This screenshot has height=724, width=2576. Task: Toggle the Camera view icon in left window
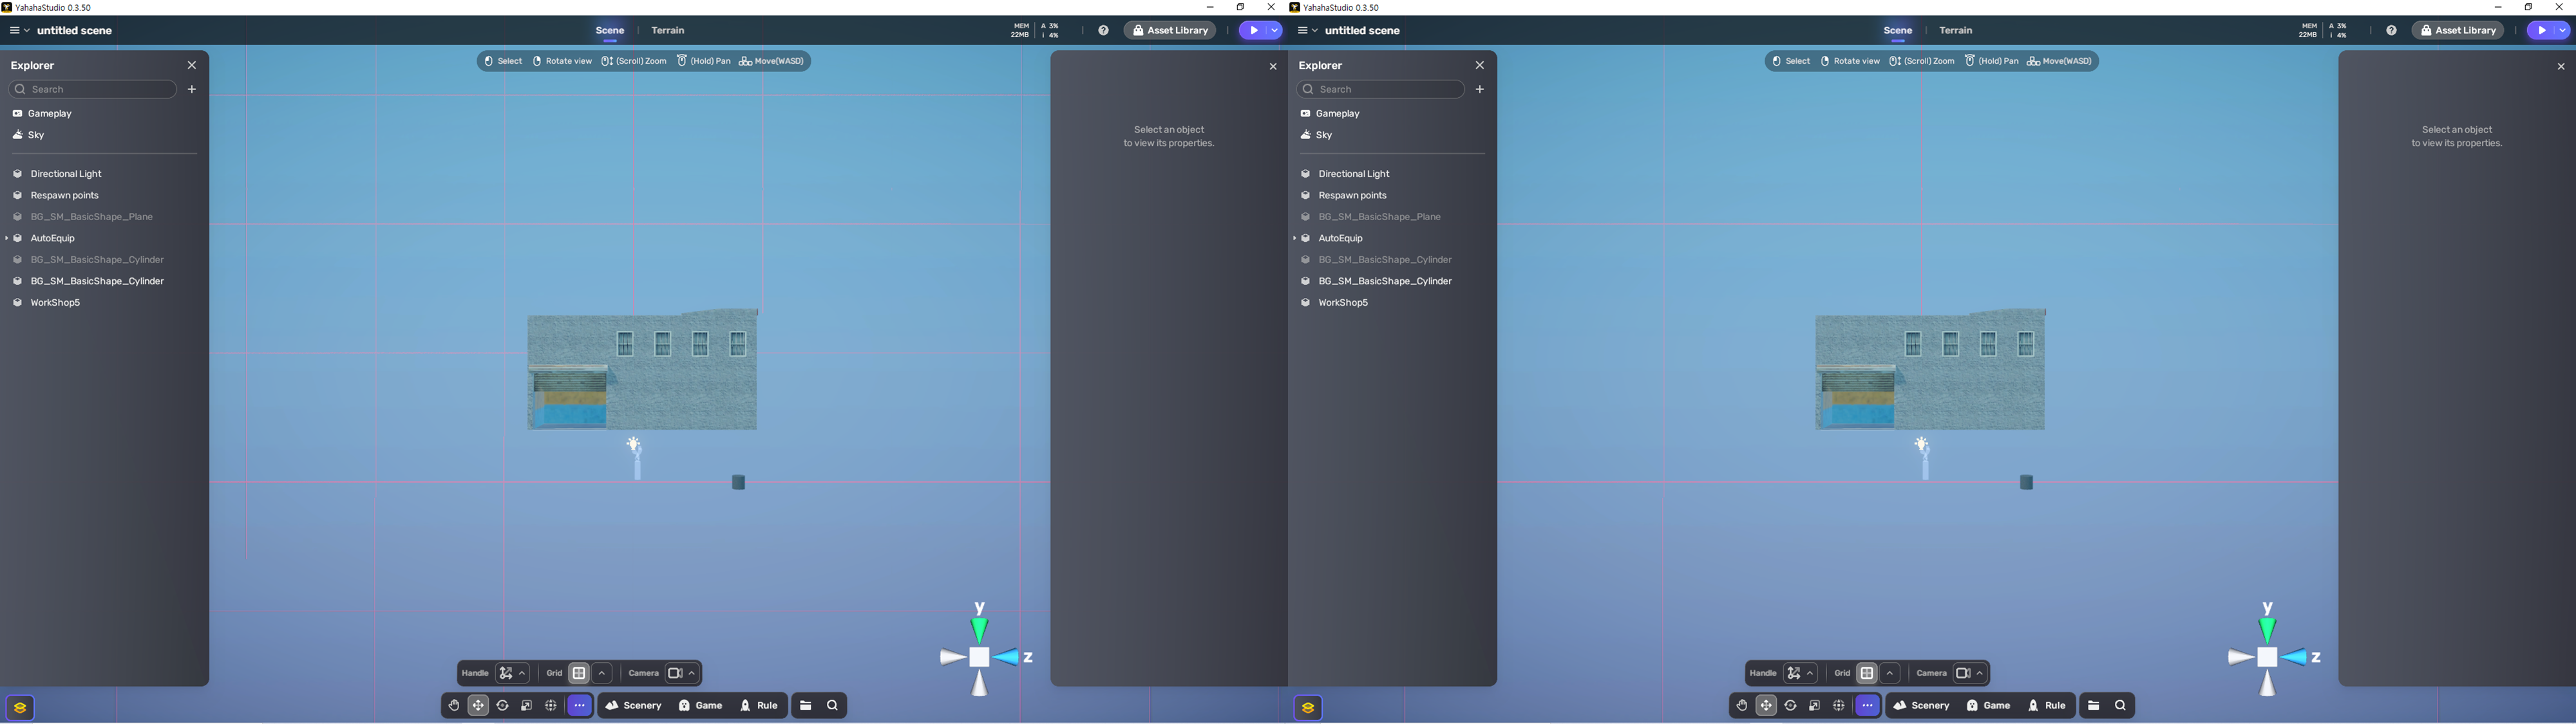(675, 673)
